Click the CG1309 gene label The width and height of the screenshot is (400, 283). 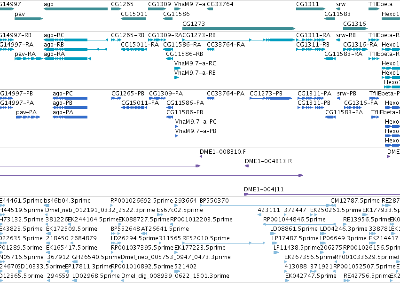[159, 4]
